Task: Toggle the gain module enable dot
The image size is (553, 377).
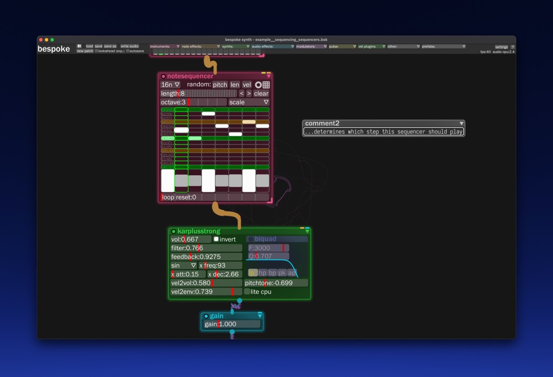Action: tap(206, 316)
